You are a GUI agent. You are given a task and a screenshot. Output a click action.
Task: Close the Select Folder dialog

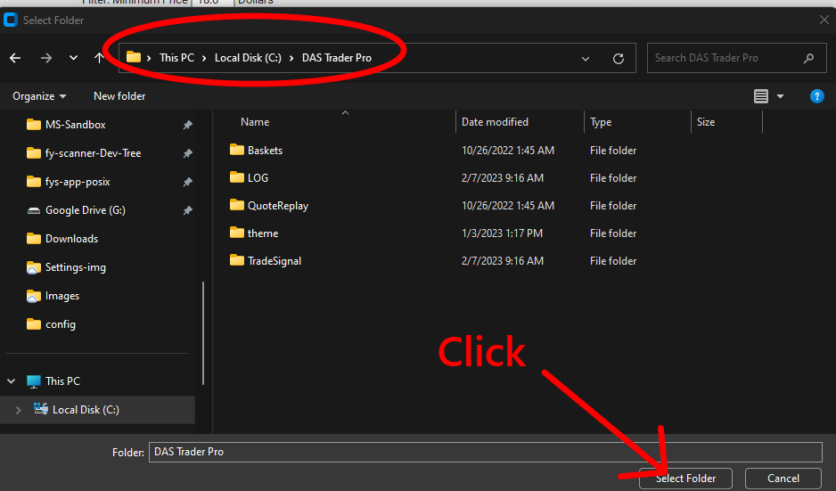824,20
